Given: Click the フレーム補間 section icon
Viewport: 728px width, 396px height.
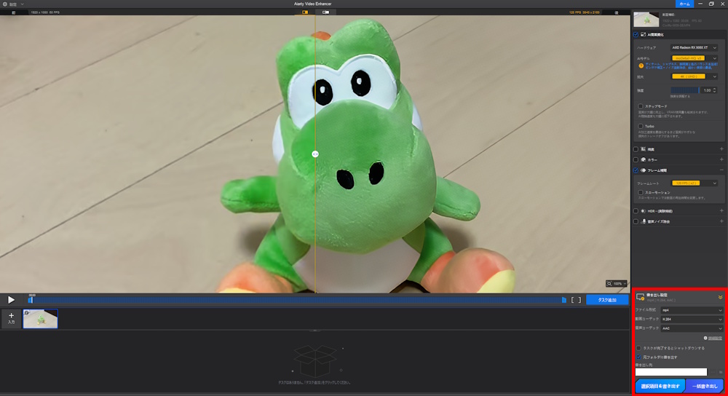Looking at the screenshot, I should [643, 170].
